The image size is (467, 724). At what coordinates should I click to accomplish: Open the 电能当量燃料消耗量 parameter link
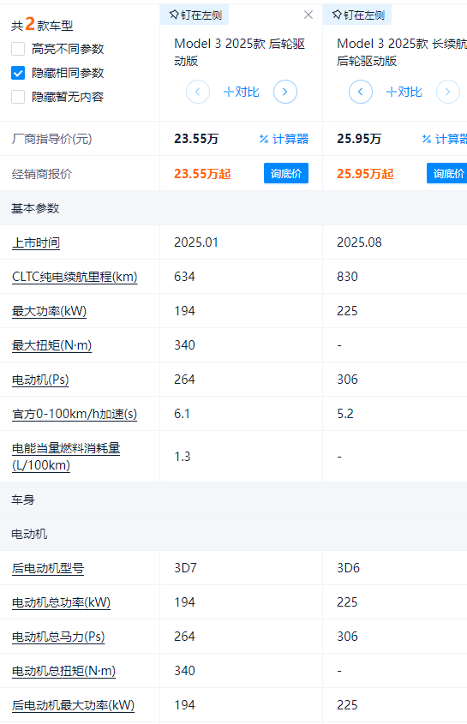(x=66, y=456)
